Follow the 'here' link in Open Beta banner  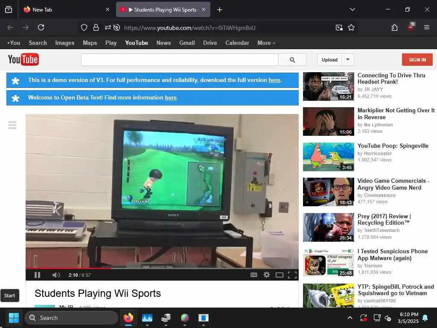(171, 98)
